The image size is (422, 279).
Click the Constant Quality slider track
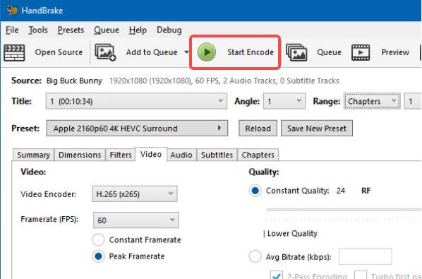(x=344, y=210)
